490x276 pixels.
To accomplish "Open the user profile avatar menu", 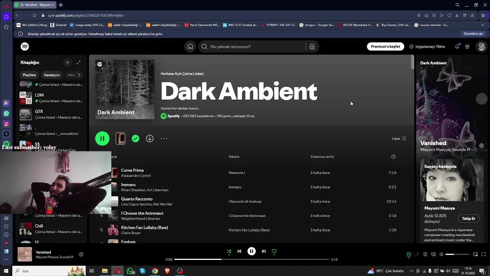I will (481, 46).
